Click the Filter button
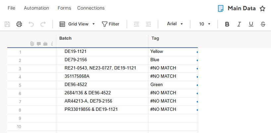Viewport: 271px width, 133px height. pos(111,24)
